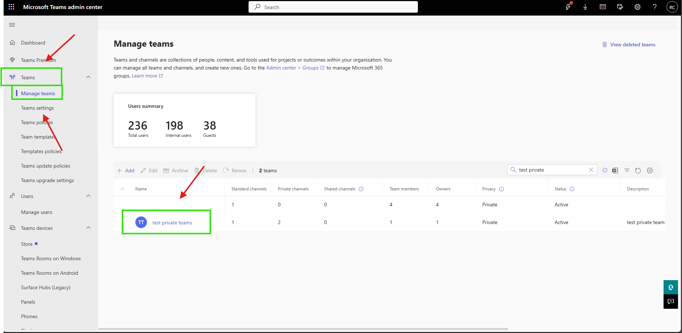The width and height of the screenshot is (682, 333).
Task: Click the Shared channels info icon
Action: click(x=361, y=189)
